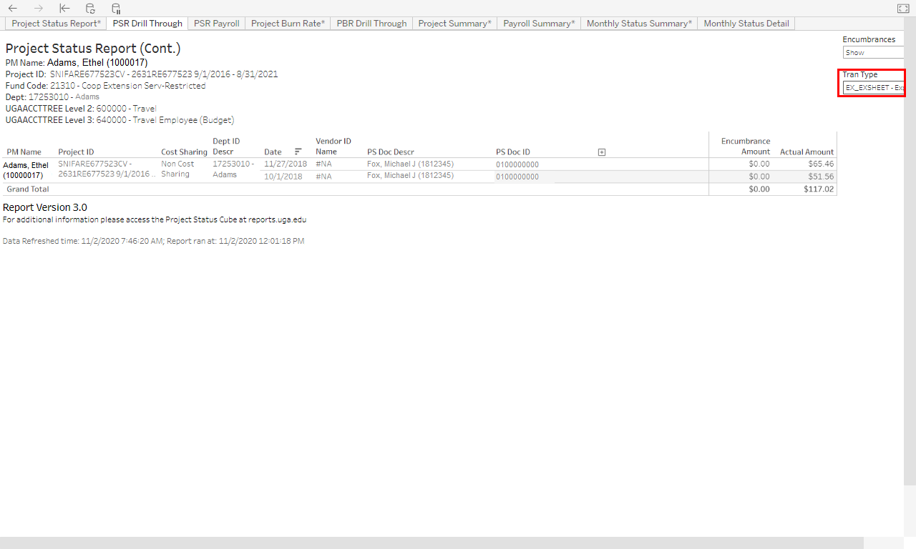Select PS Doc ID 0100000000 in 10/1/2018 row
The width and height of the screenshot is (916, 549).
[517, 177]
